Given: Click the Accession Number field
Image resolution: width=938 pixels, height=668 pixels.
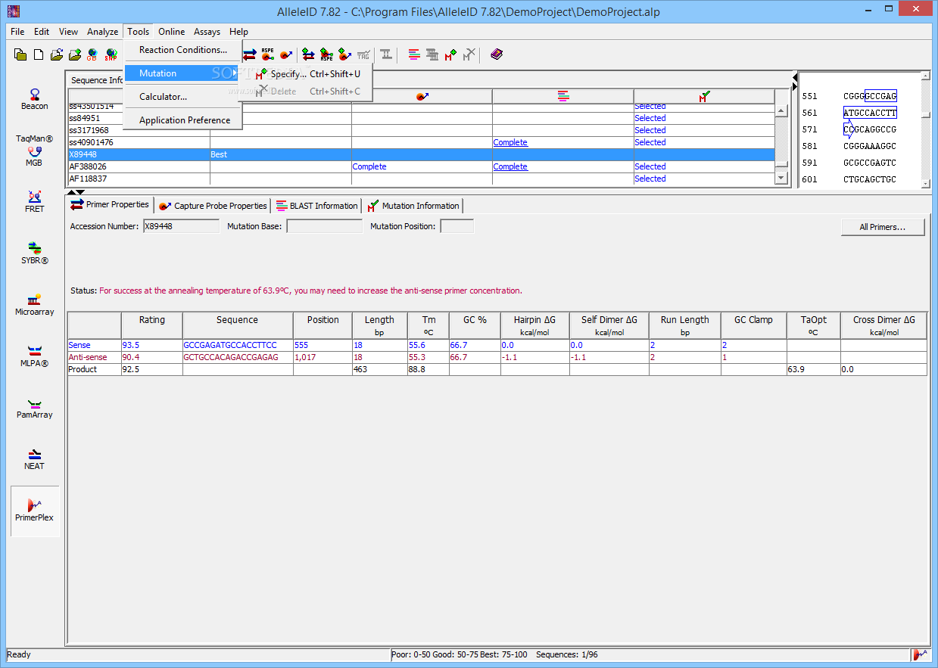Looking at the screenshot, I should pyautogui.click(x=181, y=226).
